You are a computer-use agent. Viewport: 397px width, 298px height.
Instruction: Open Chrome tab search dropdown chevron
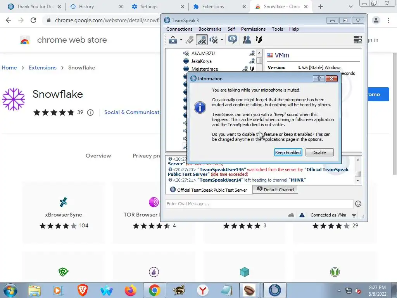[350, 7]
